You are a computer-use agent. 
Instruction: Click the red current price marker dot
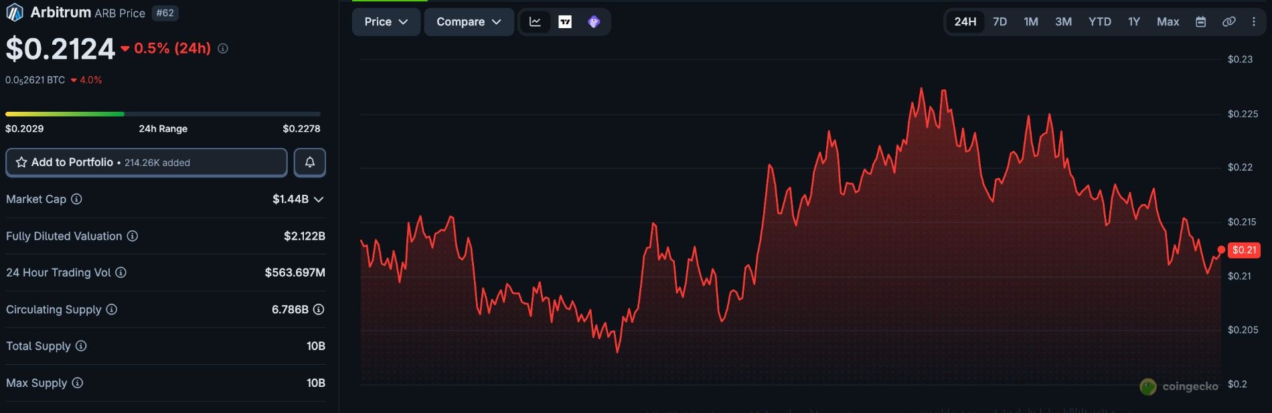pyautogui.click(x=1221, y=250)
